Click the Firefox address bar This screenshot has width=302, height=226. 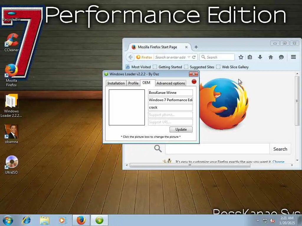tap(170, 57)
